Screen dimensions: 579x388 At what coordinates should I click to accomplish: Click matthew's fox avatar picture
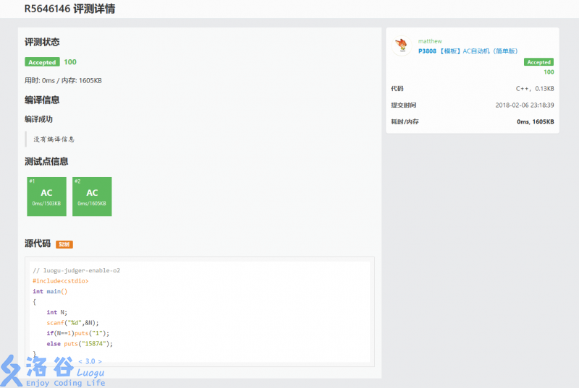click(402, 46)
